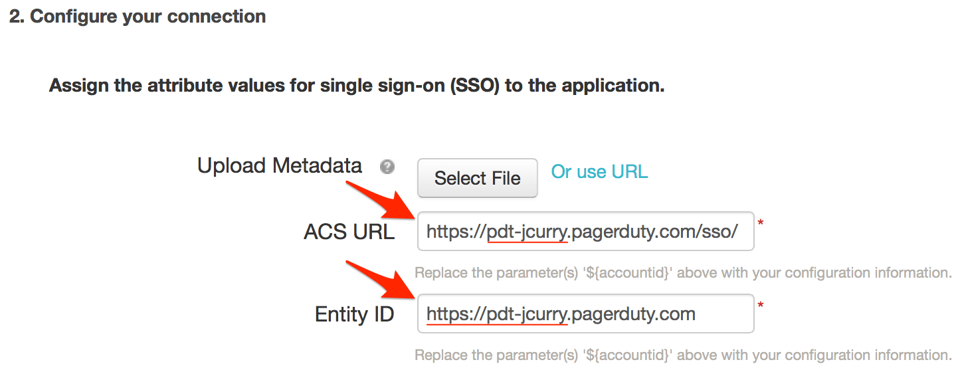Click the hint text below Entity ID field

[x=683, y=355]
